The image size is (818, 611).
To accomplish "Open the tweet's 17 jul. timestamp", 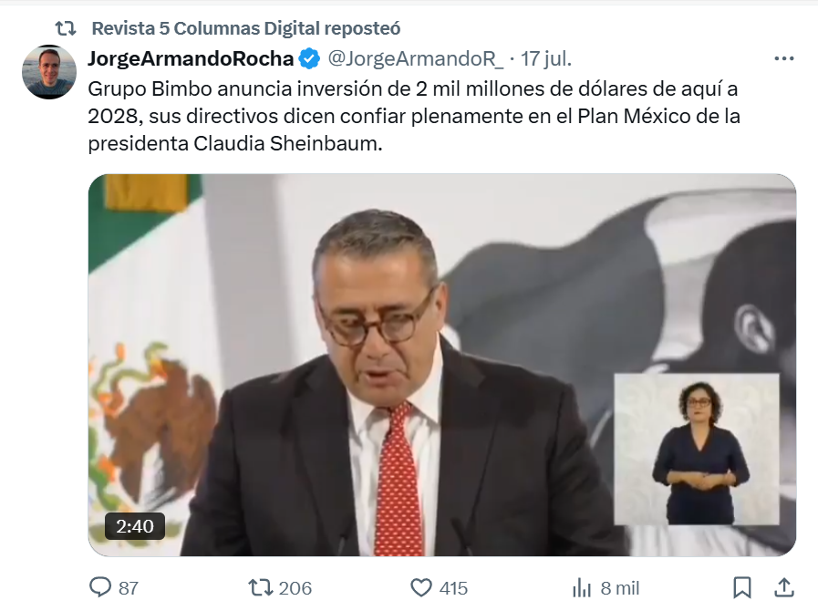I will coord(545,58).
